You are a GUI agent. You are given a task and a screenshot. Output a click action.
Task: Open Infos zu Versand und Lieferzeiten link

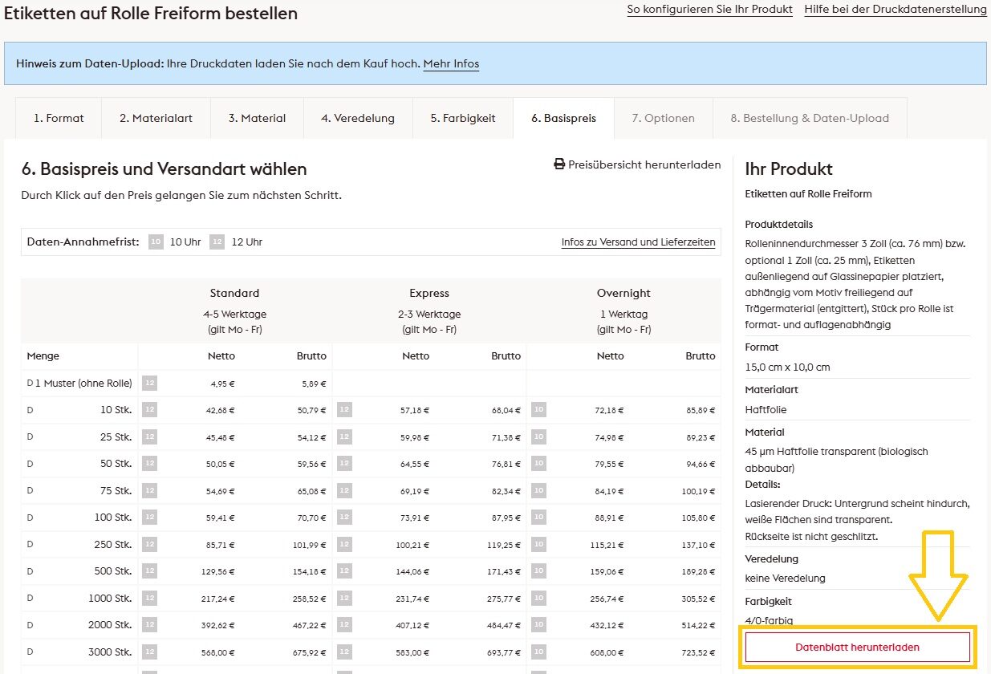[x=638, y=242]
